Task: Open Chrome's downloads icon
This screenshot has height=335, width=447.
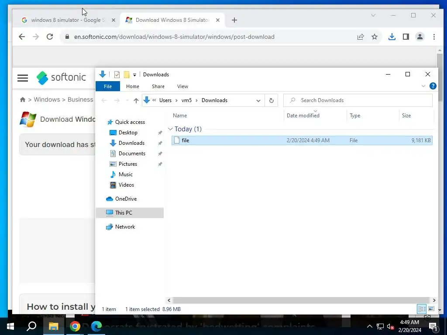Action: point(392,37)
